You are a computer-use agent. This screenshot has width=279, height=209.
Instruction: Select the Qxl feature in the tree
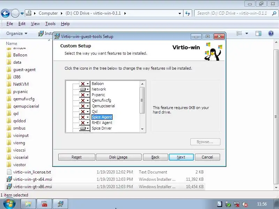(x=95, y=111)
